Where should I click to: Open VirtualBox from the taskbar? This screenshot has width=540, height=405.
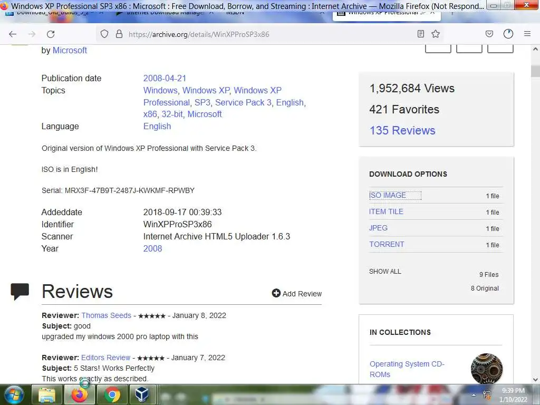click(x=142, y=394)
